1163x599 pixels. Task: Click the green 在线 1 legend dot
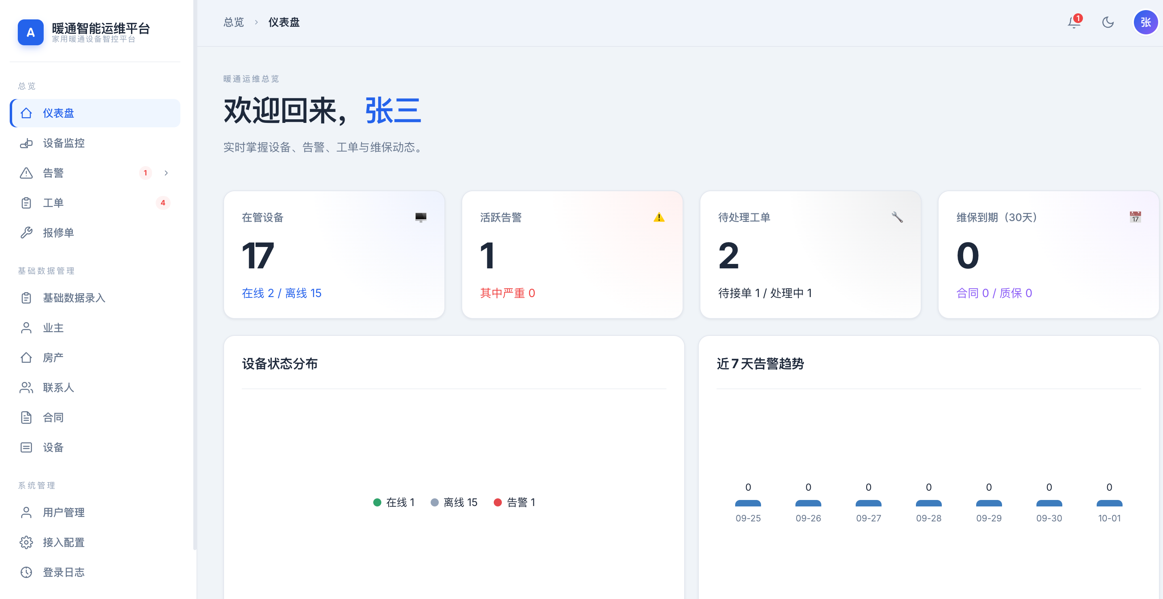(377, 502)
